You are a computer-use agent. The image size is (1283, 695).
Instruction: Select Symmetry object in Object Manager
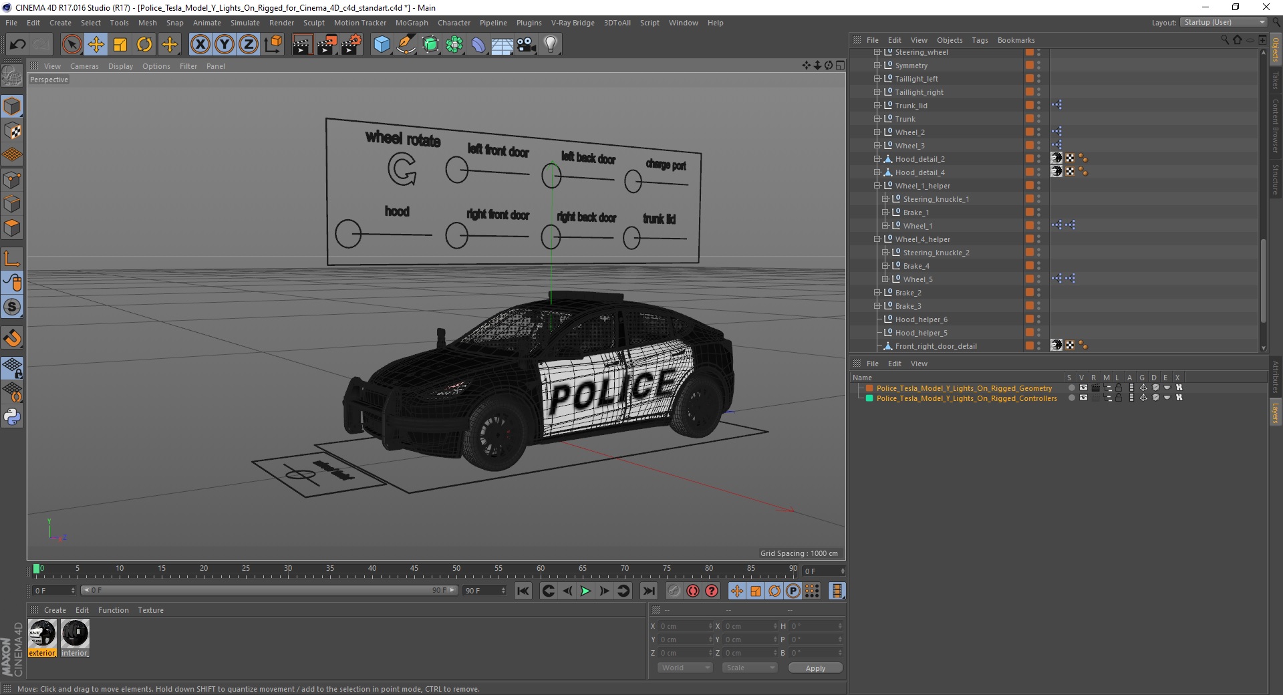tap(911, 65)
